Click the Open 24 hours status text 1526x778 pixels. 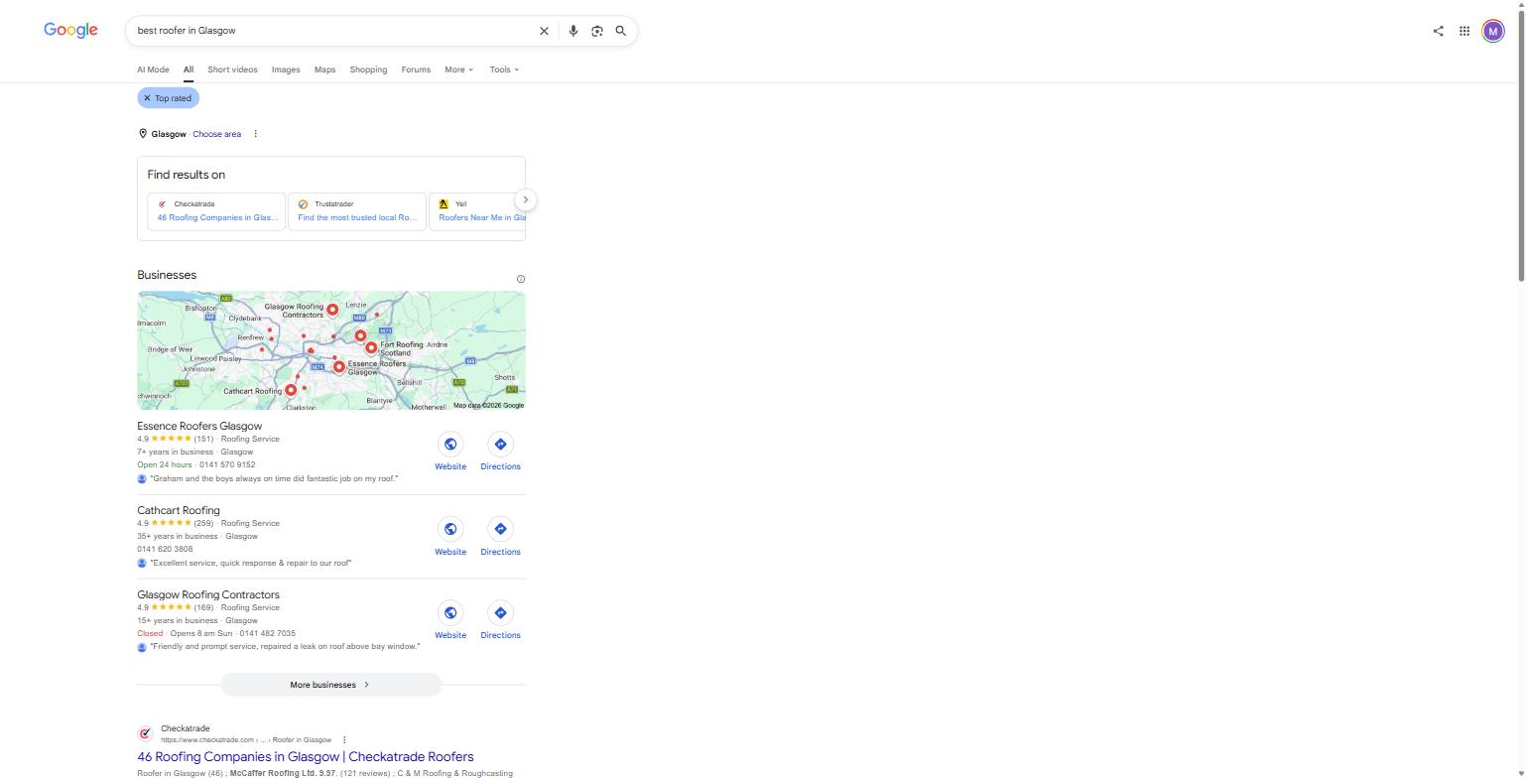click(165, 464)
